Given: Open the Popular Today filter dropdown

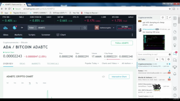Looking at the screenshot, I should (x=92, y=63).
